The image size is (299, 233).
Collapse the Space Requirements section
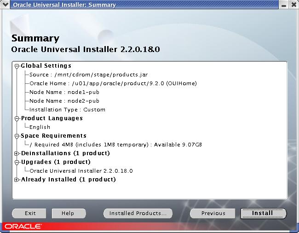click(x=17, y=136)
